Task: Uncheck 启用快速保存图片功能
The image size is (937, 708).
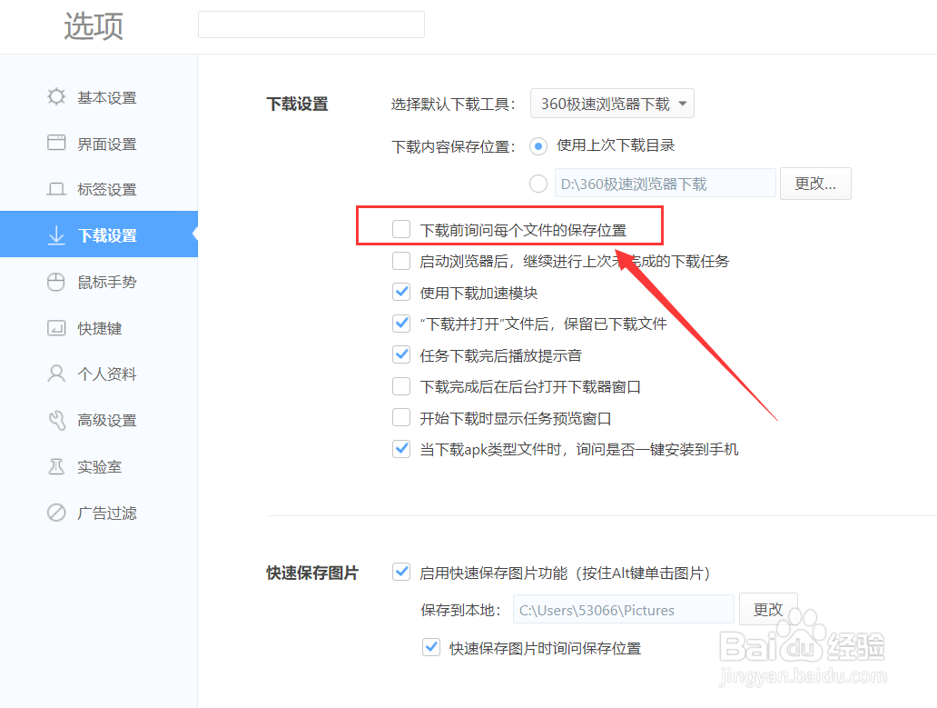Action: (401, 572)
